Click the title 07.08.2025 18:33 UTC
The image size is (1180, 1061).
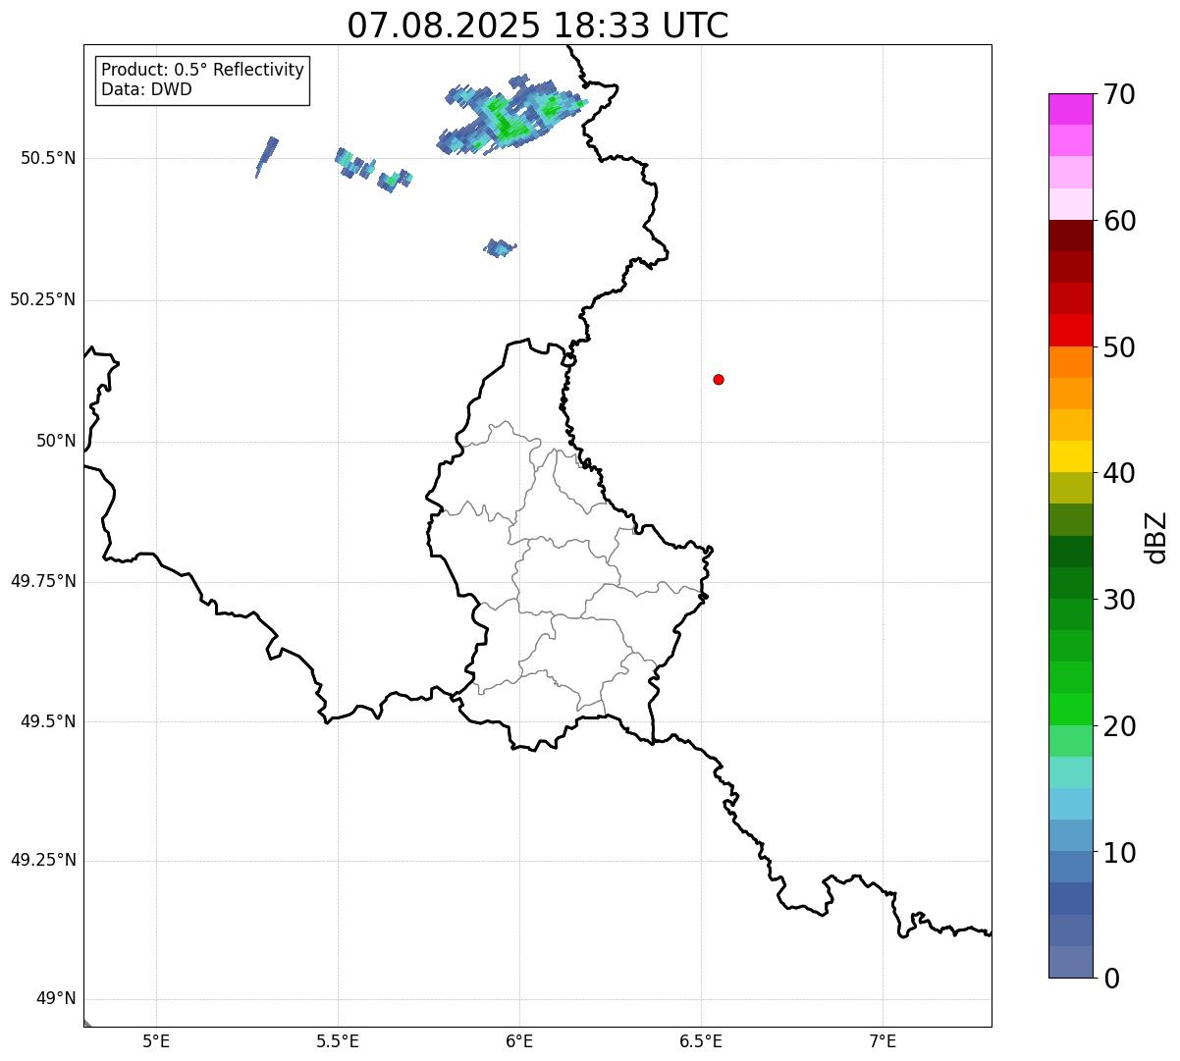pos(538,26)
